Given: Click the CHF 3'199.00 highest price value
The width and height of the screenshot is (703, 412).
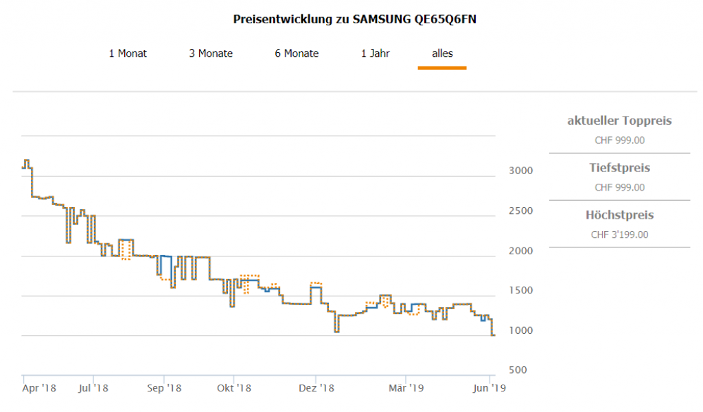Looking at the screenshot, I should coord(619,234).
